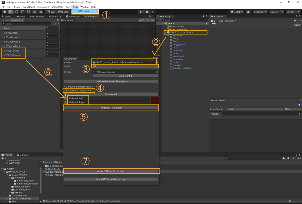Click the Project icon size slider

click(x=294, y=201)
